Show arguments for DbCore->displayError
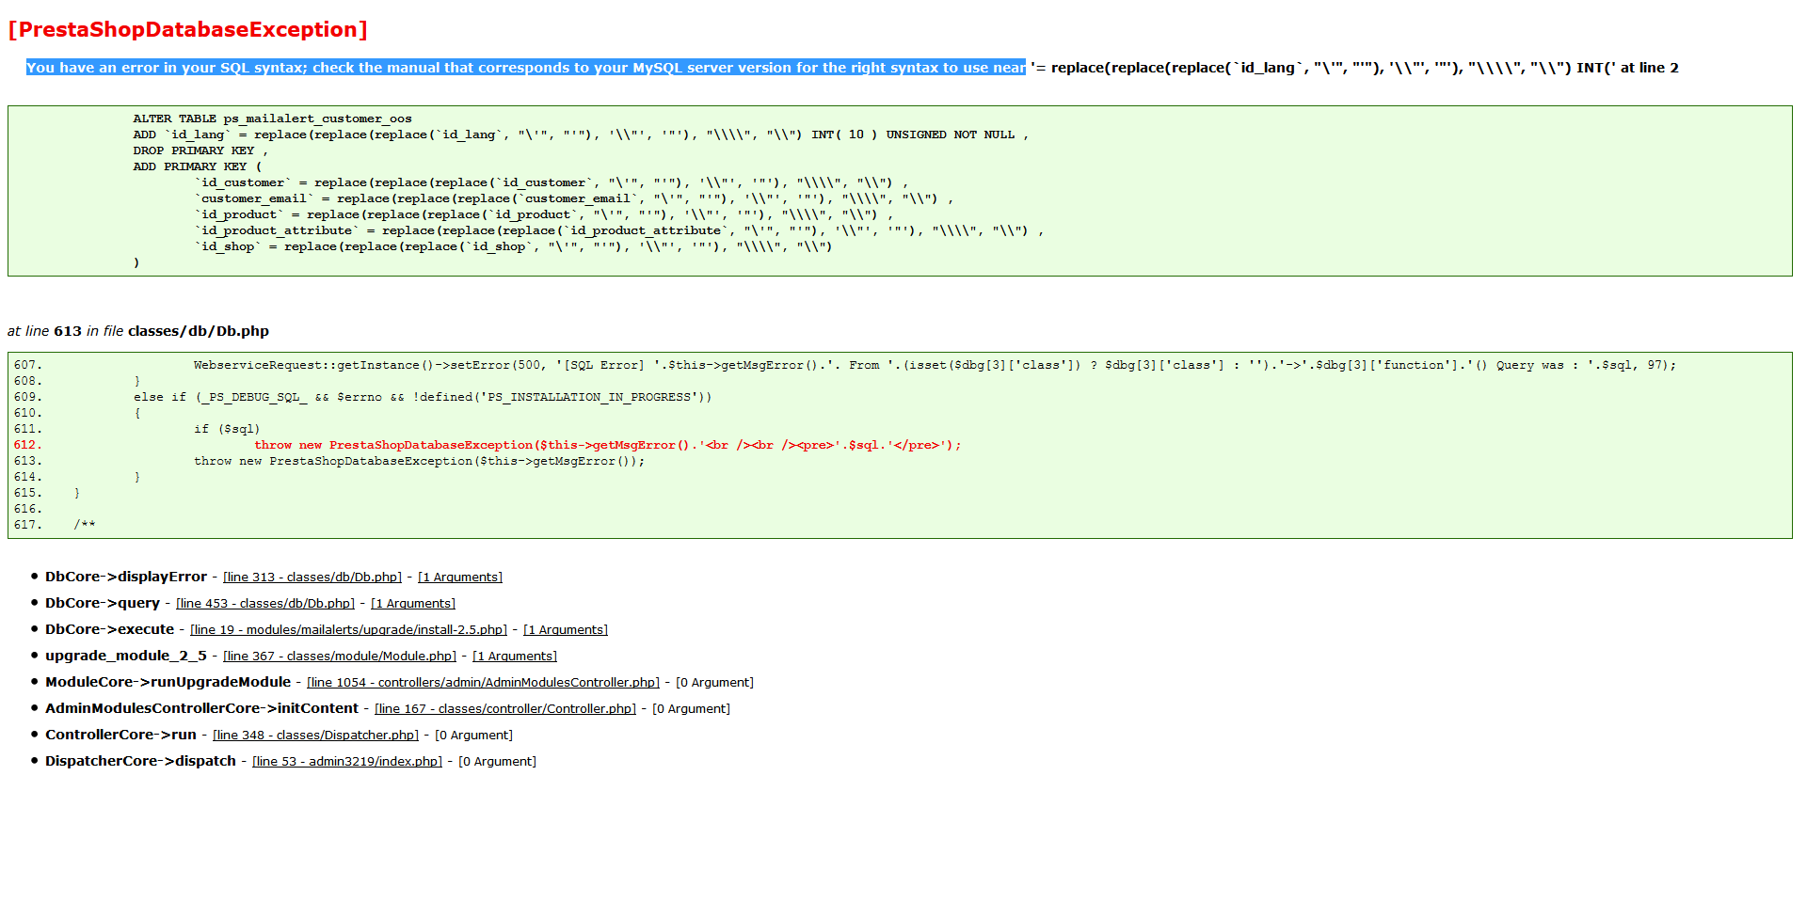The image size is (1807, 918). 460,578
